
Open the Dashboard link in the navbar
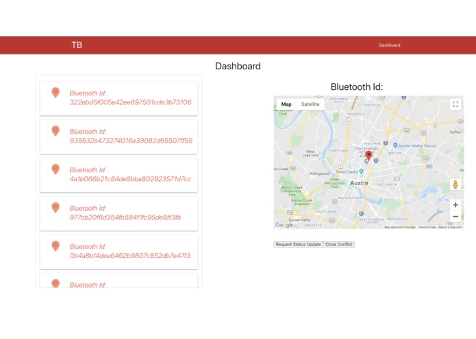pyautogui.click(x=390, y=45)
